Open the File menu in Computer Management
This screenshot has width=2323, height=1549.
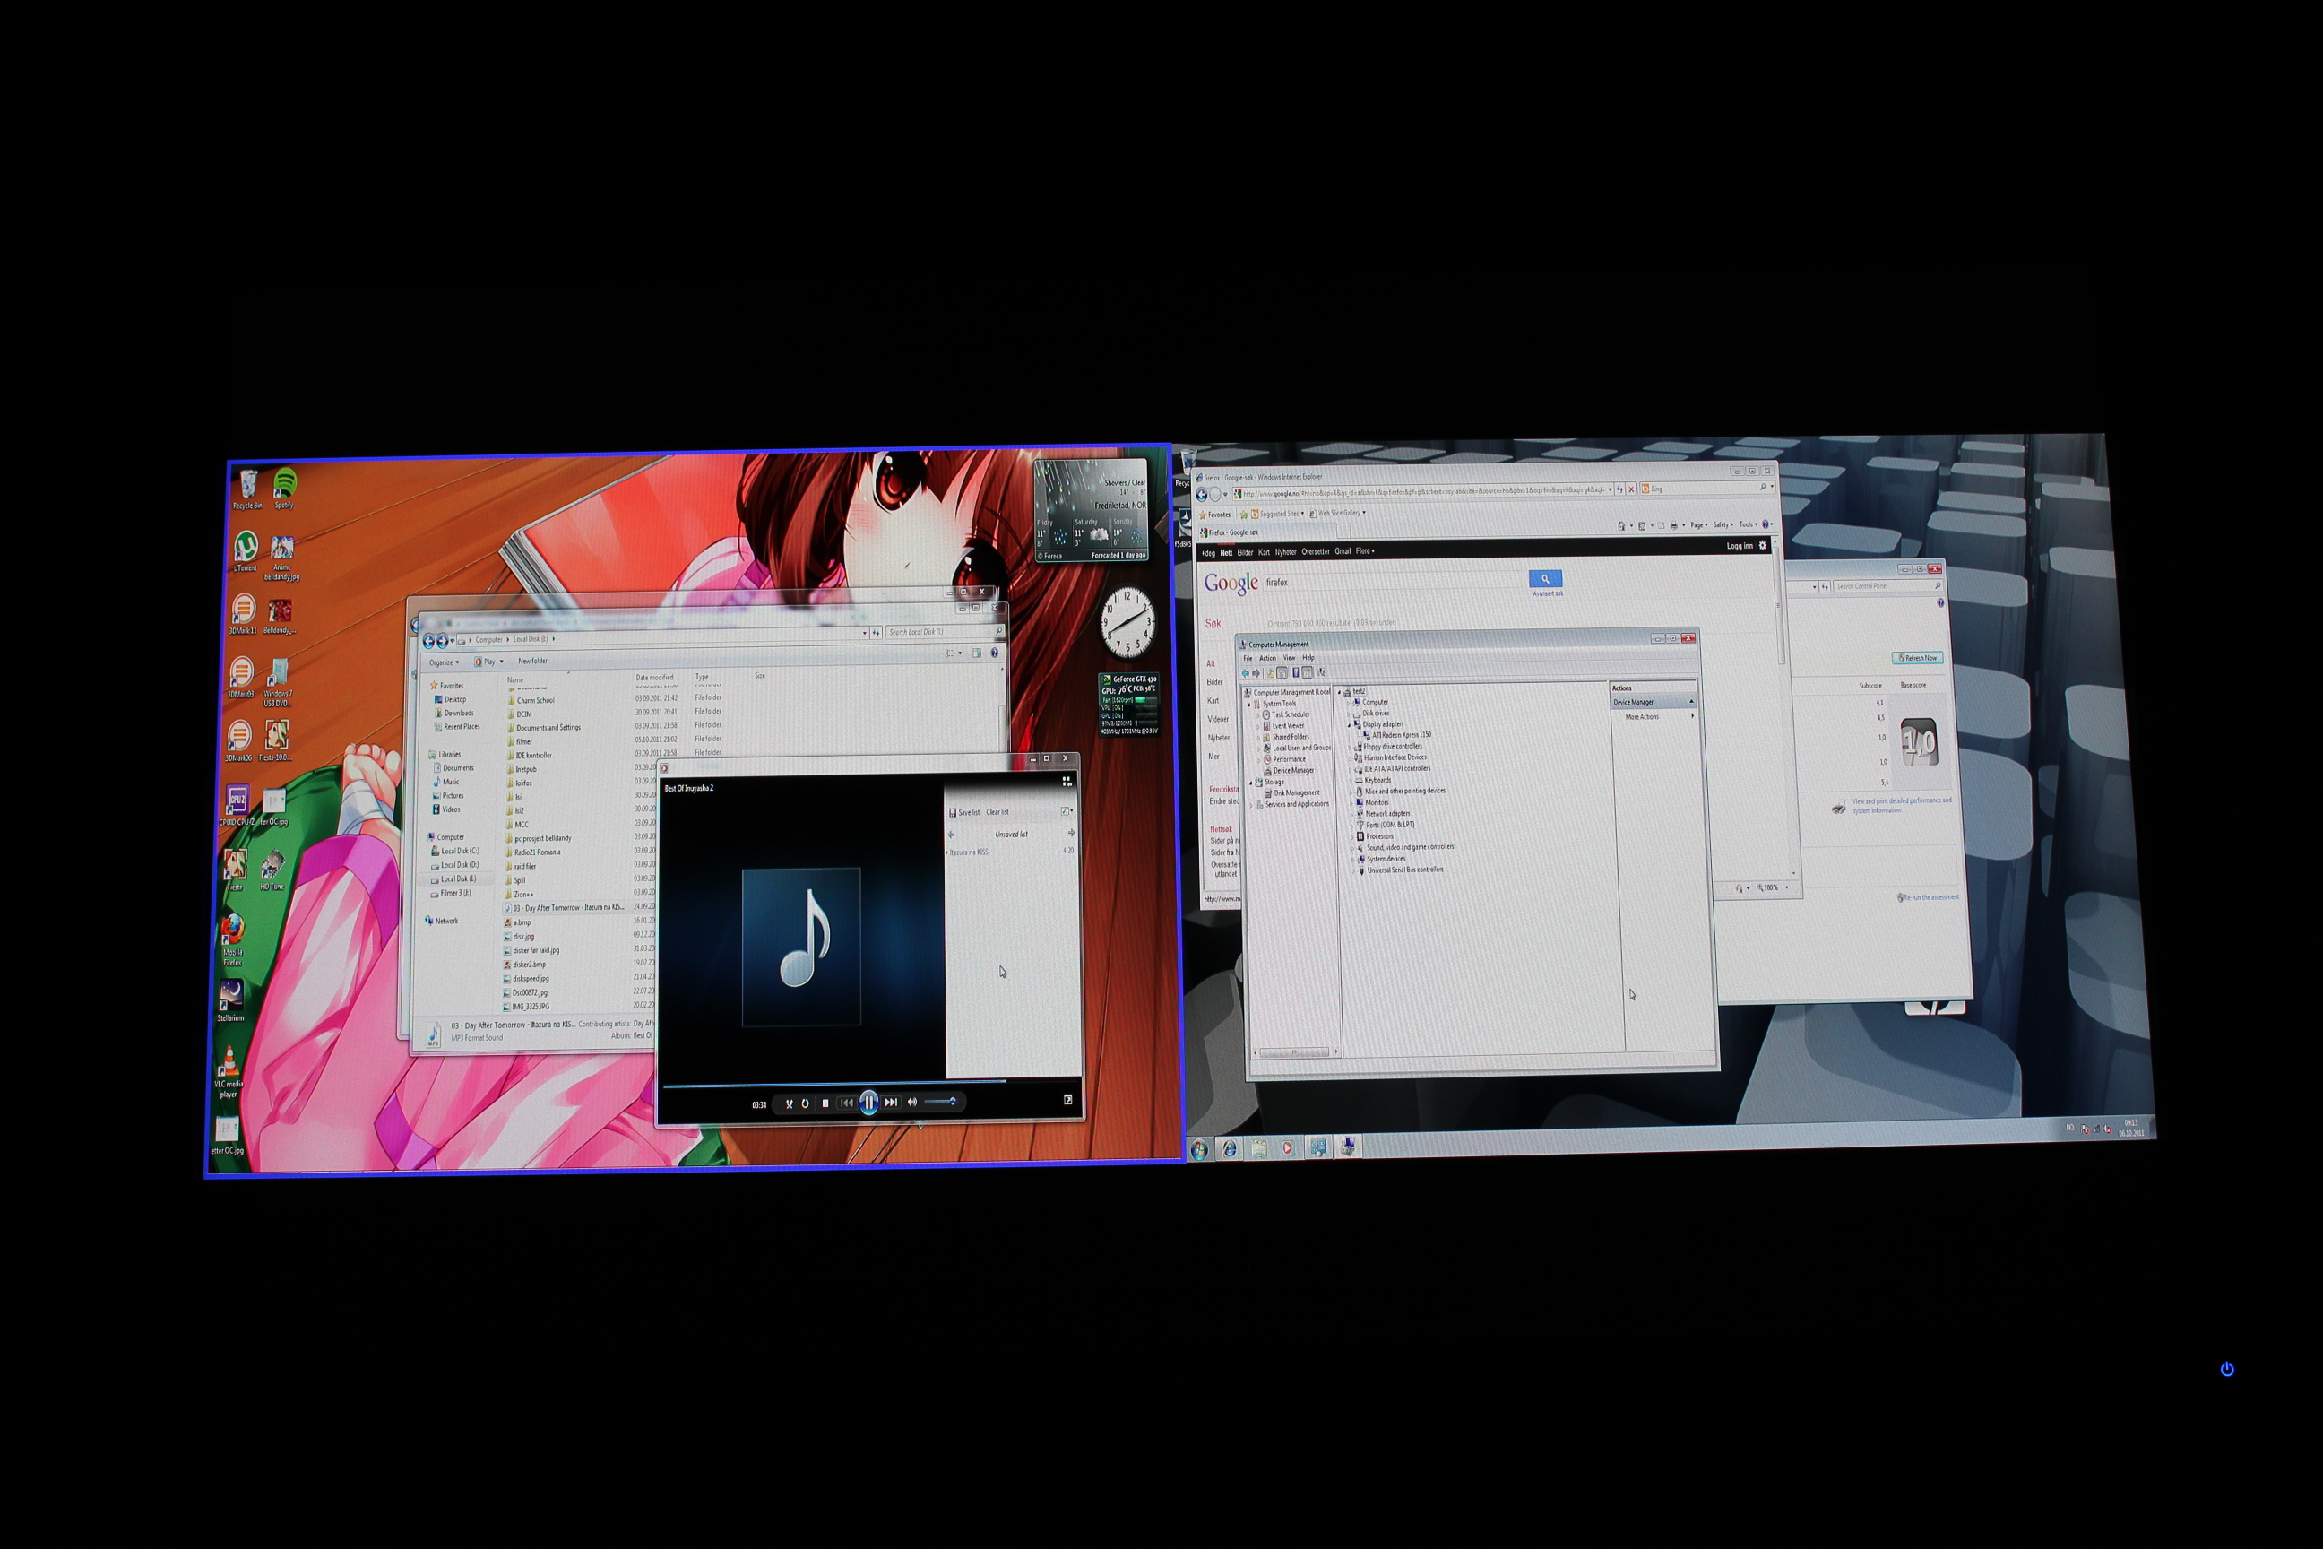tap(1248, 658)
